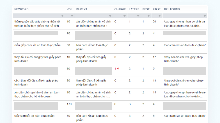Viewport: 220px width, 123px height.
Task: Sort by the BEST column header
Action: coord(146,9)
